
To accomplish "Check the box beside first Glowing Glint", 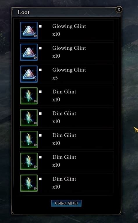I will pos(40,26).
